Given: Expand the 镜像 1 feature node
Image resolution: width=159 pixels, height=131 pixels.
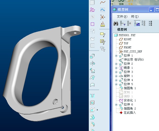Looking at the screenshot, I should click(x=116, y=68).
